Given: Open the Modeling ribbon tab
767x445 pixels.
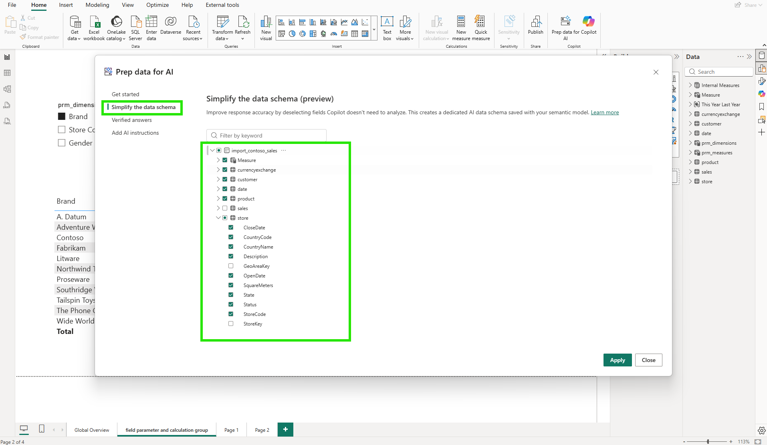Looking at the screenshot, I should [97, 5].
